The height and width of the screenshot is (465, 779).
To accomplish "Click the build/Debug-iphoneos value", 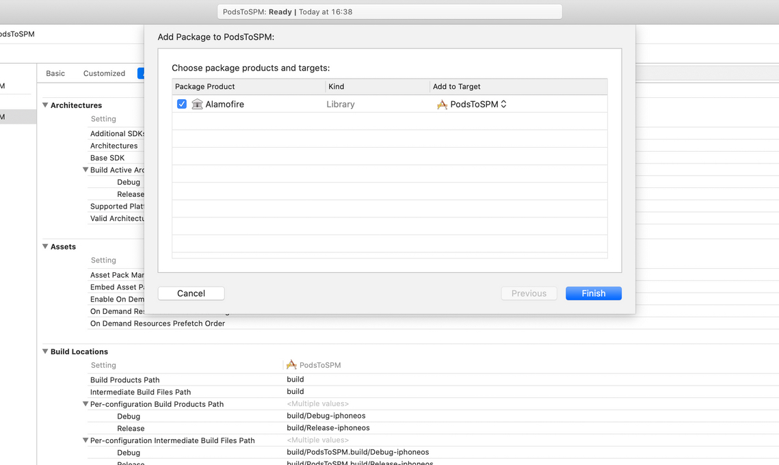I will (x=326, y=416).
